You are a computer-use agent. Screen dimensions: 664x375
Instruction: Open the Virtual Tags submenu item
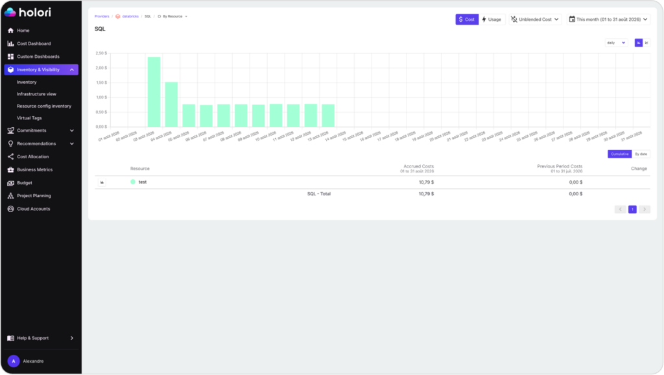pyautogui.click(x=29, y=118)
